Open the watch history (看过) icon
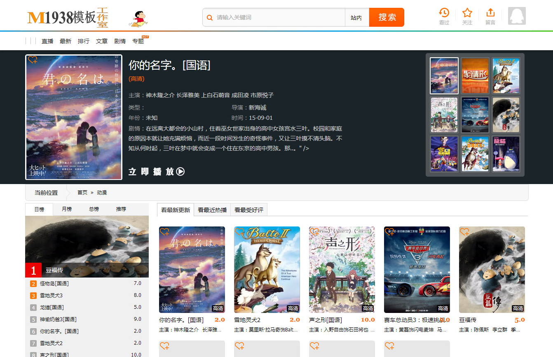The height and width of the screenshot is (357, 553). (x=444, y=16)
